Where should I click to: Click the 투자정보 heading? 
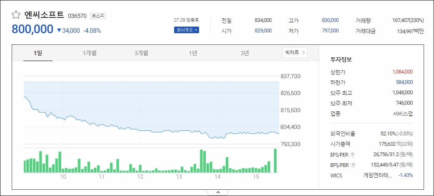coord(341,59)
